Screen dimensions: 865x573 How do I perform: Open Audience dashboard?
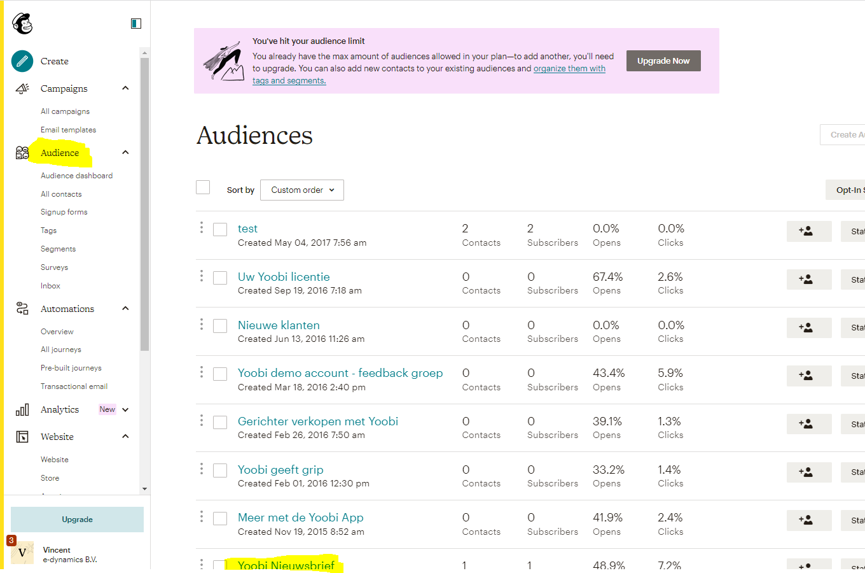pyautogui.click(x=76, y=176)
